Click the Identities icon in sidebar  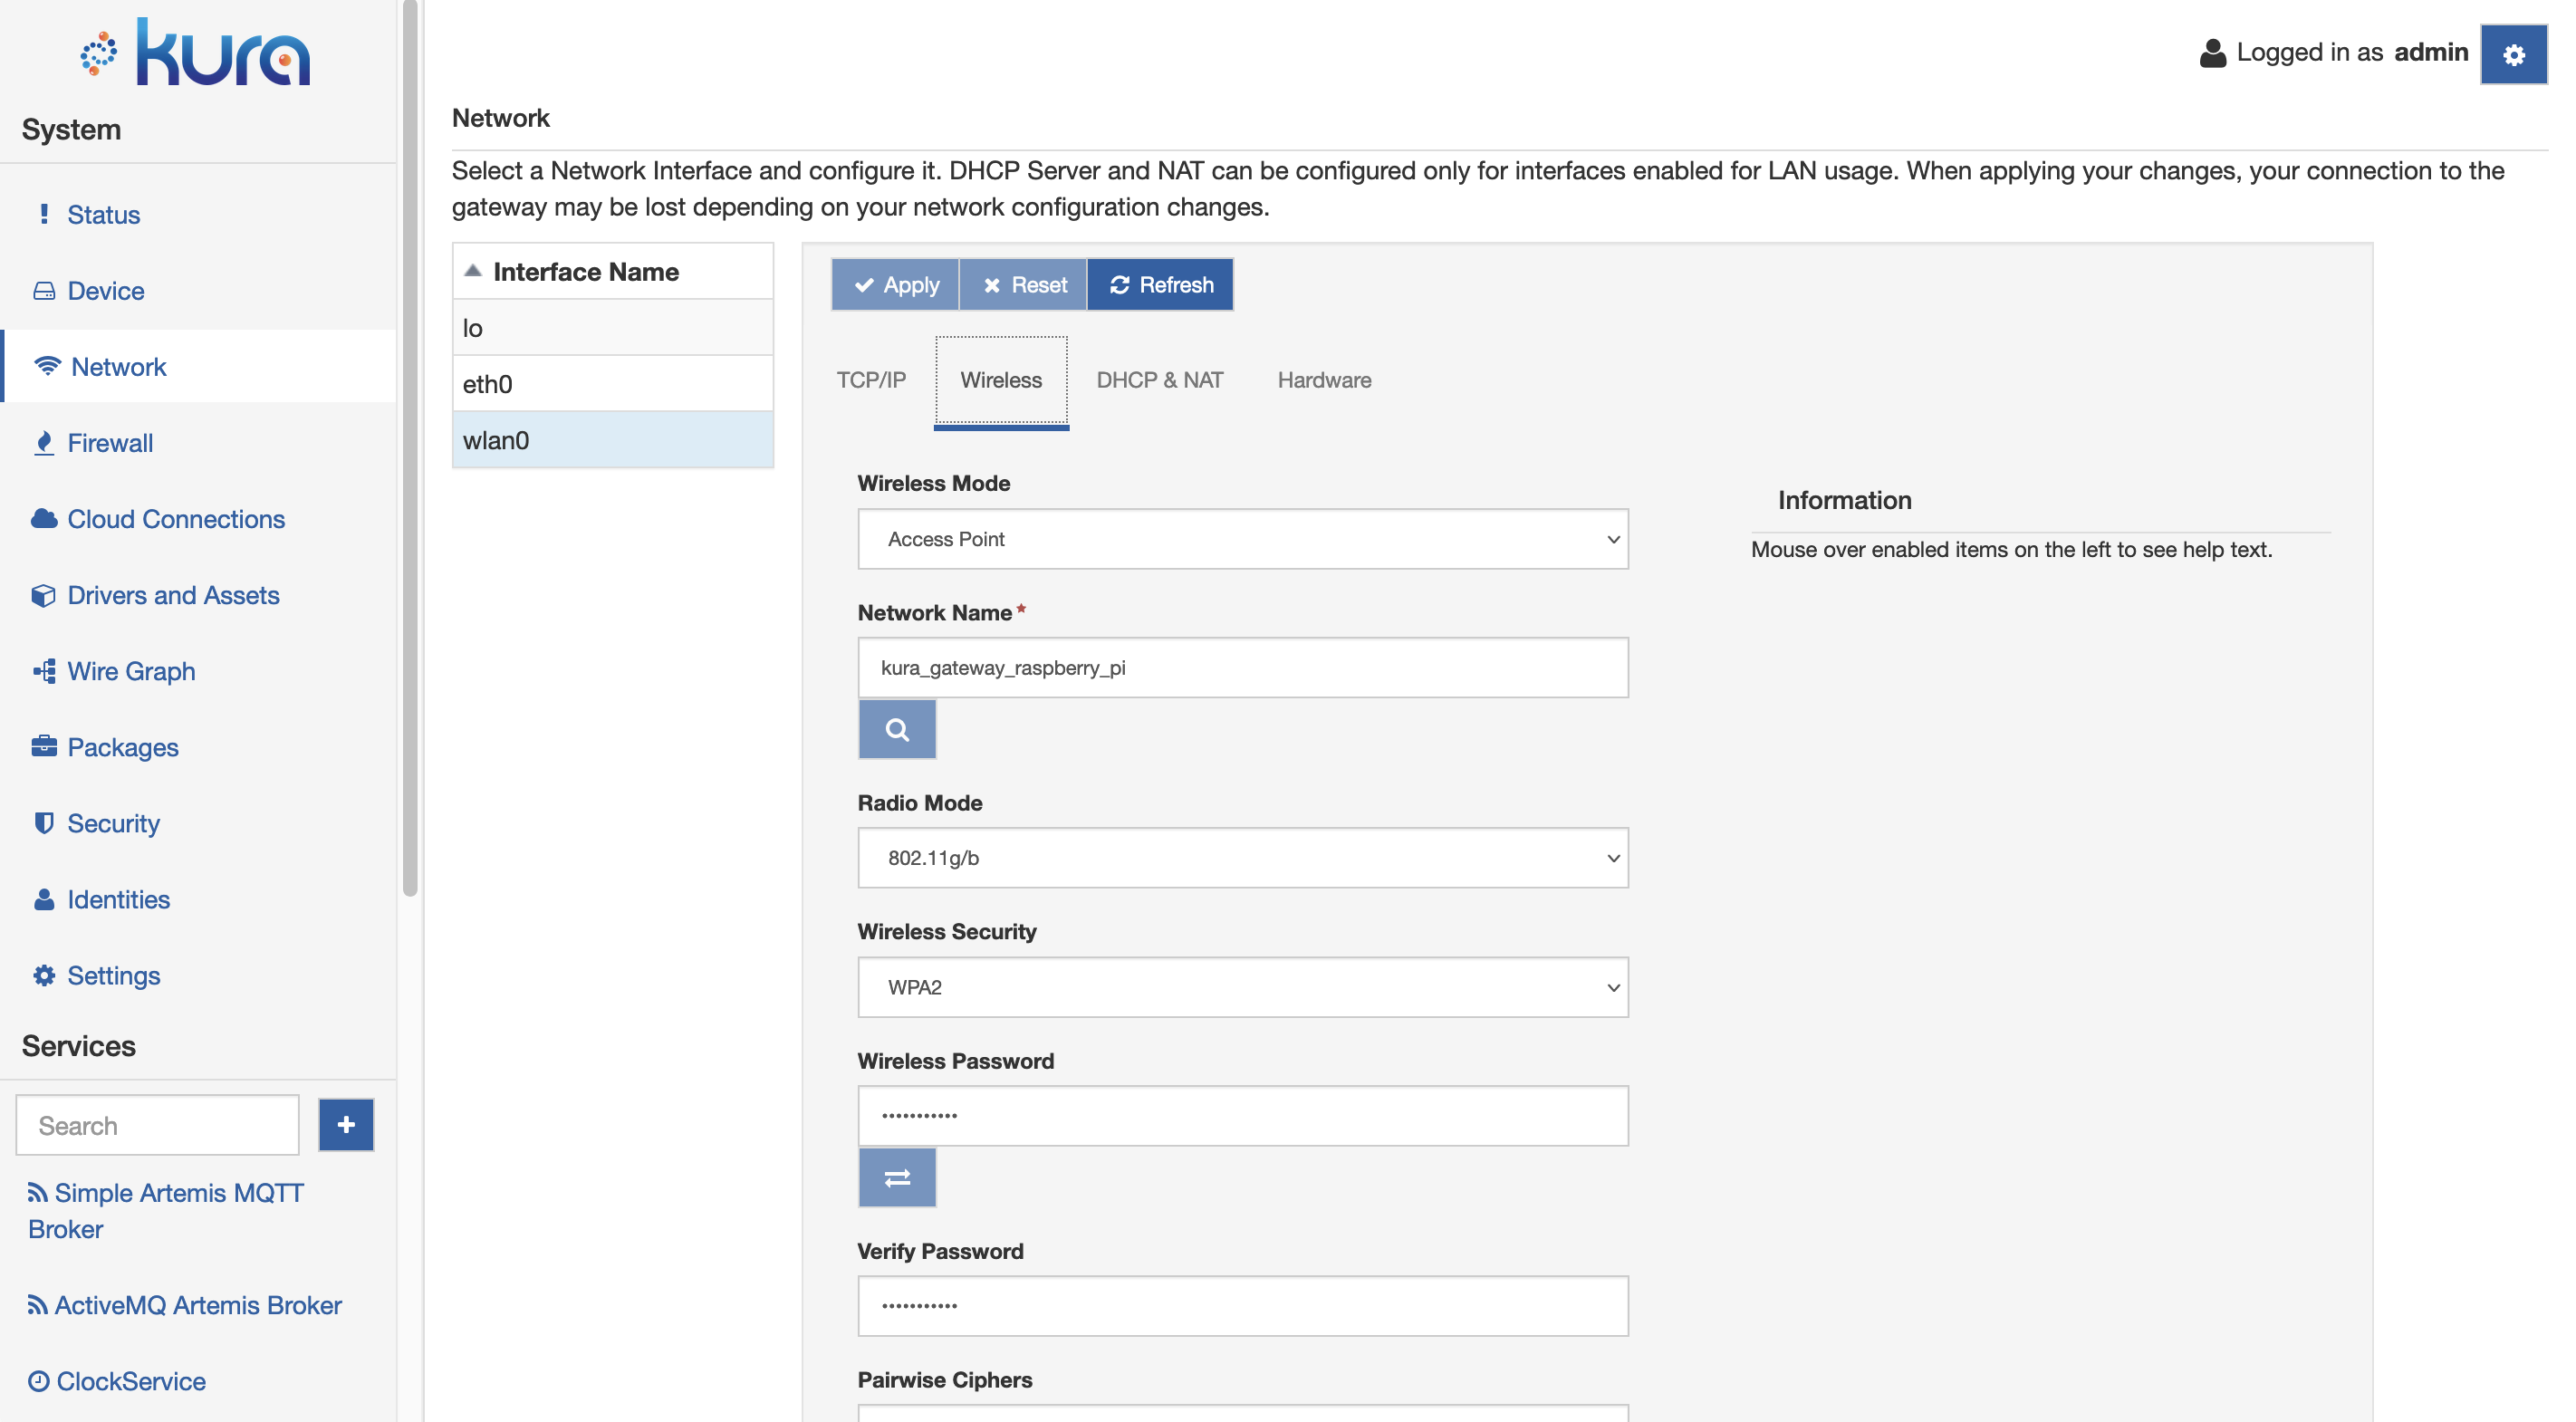(x=43, y=898)
